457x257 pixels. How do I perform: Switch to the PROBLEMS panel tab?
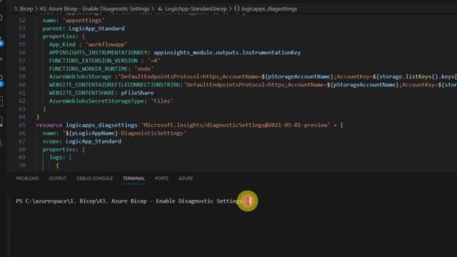click(x=27, y=178)
